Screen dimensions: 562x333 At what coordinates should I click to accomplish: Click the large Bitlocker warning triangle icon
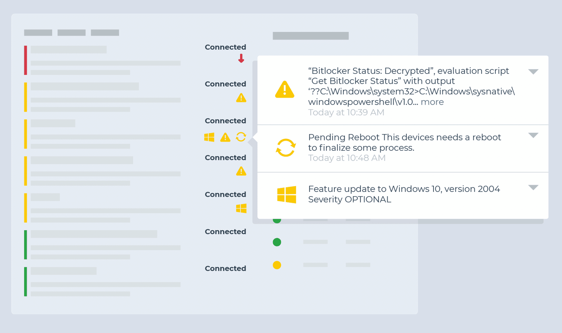coord(285,90)
